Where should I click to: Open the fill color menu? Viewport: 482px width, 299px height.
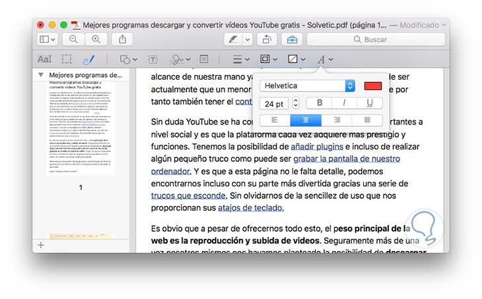click(x=296, y=59)
